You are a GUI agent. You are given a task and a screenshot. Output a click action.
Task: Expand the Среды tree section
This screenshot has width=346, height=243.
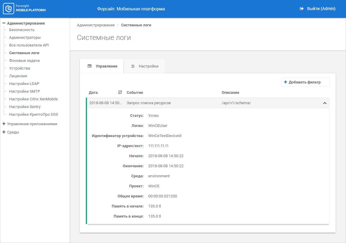click(4, 132)
